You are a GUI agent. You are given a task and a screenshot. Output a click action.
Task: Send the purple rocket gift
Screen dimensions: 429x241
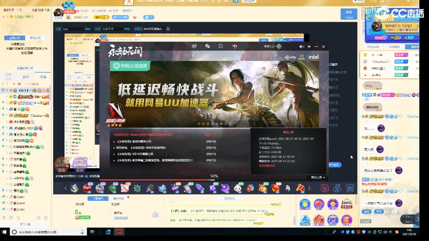[x=200, y=188]
